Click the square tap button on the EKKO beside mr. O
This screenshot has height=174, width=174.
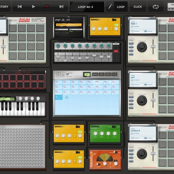click(x=111, y=29)
